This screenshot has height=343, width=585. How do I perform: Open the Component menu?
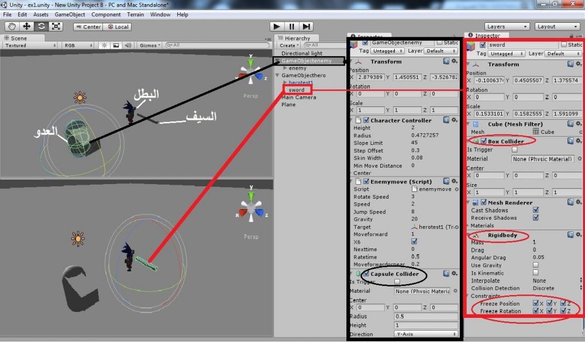coord(106,15)
